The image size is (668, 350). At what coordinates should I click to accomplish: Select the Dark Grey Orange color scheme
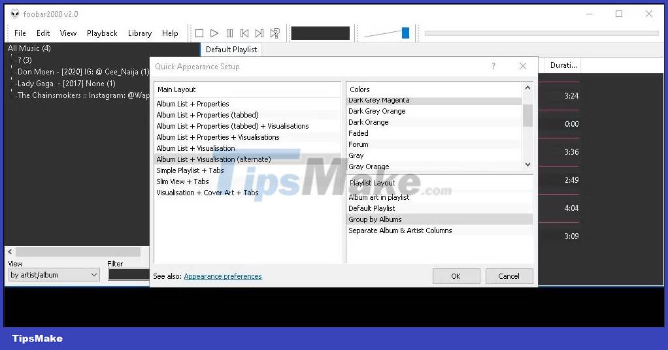[434, 111]
